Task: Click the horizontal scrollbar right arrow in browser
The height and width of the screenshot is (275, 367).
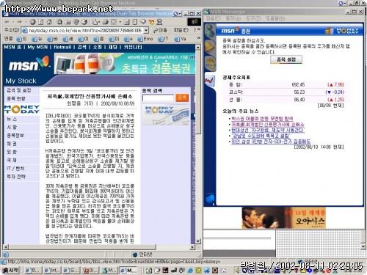Action: pos(192,247)
